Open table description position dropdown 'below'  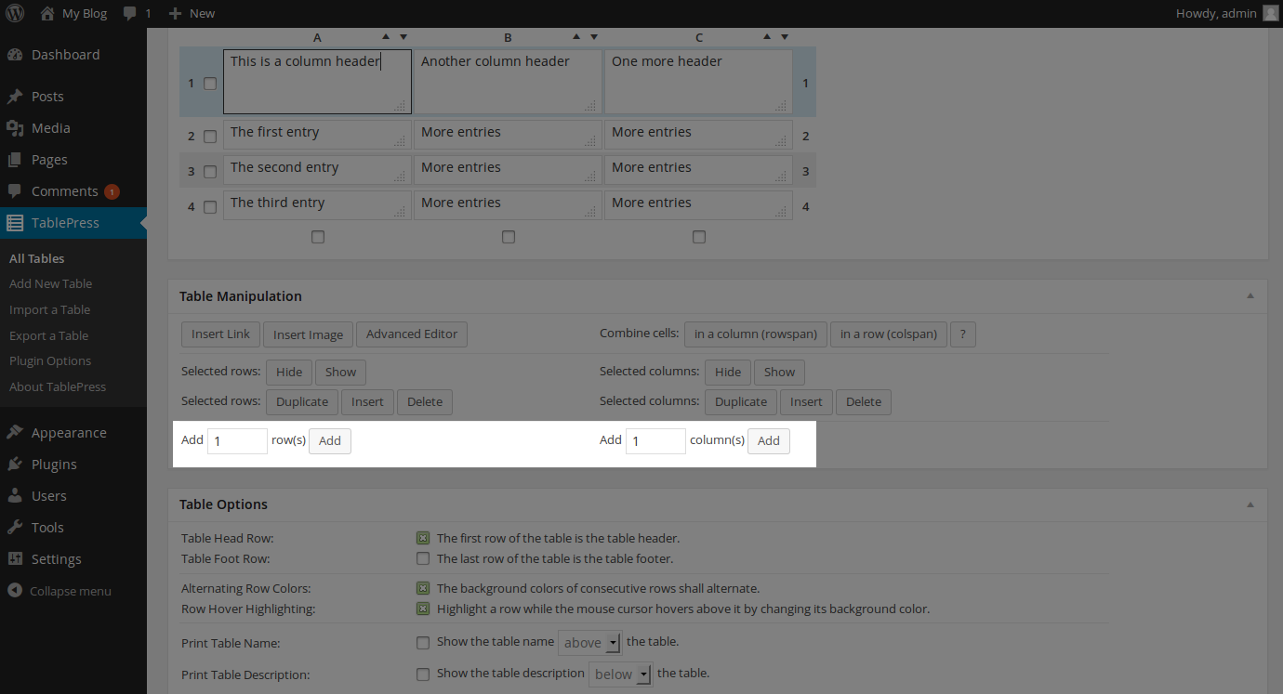tap(620, 674)
